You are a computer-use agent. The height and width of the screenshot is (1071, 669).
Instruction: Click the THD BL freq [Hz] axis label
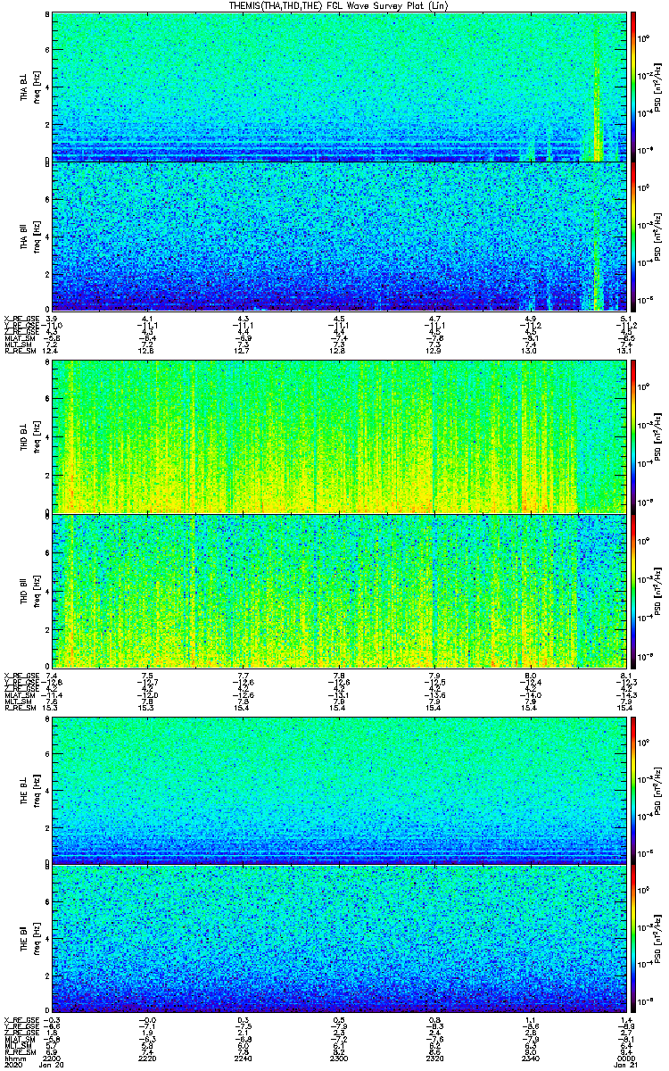tap(36, 436)
